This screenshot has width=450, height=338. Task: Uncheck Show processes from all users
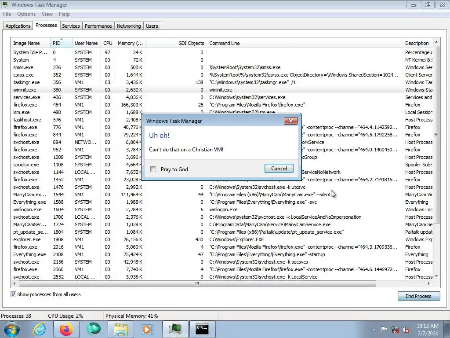pos(13,294)
